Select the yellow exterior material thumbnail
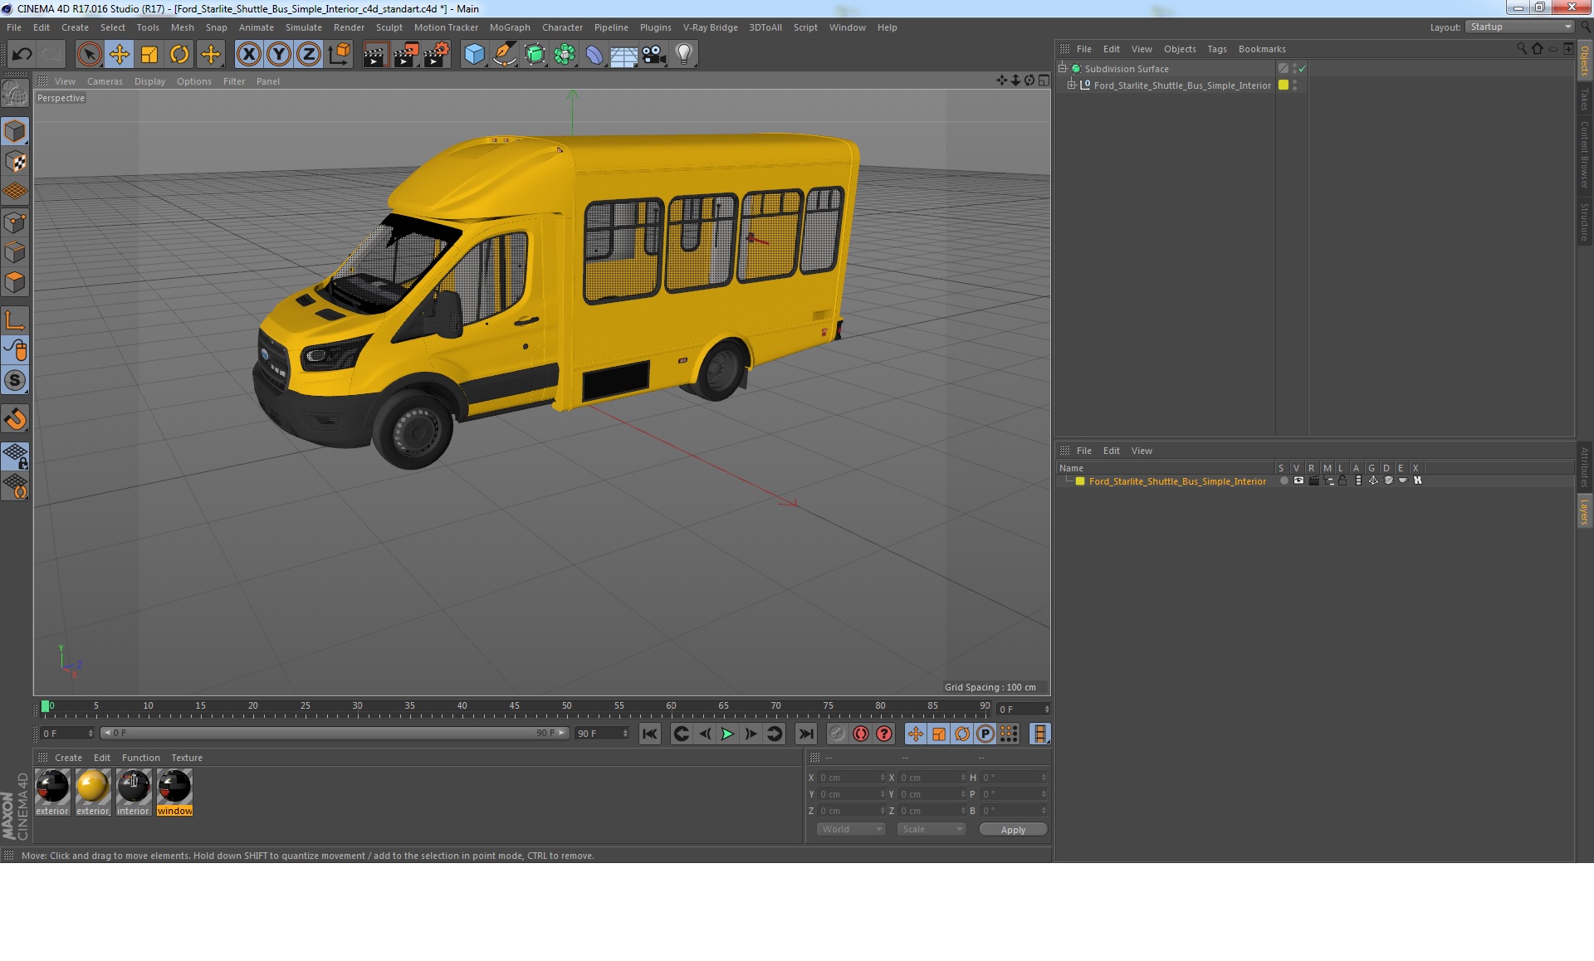 [x=92, y=787]
